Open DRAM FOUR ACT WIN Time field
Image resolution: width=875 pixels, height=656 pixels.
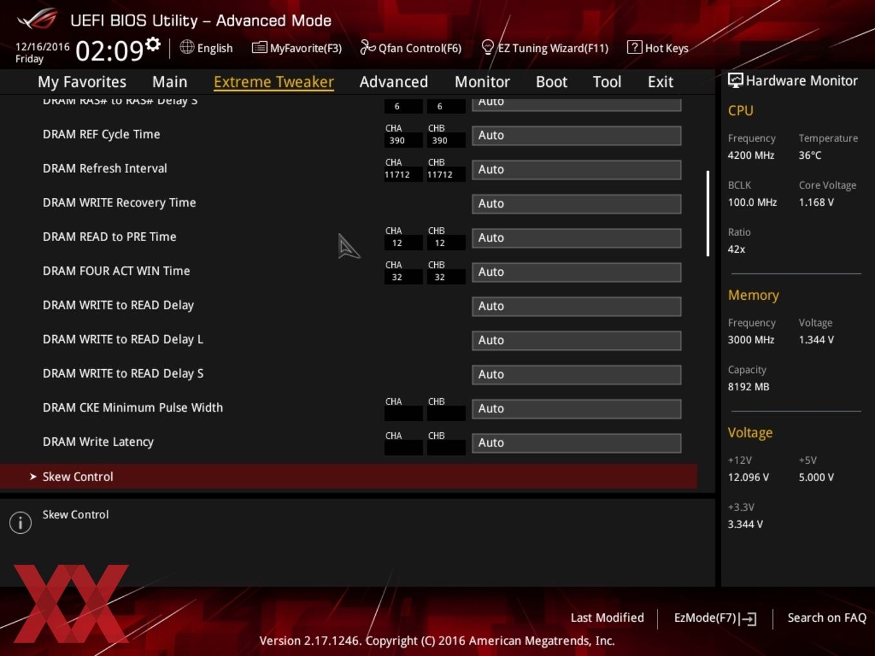tap(576, 271)
